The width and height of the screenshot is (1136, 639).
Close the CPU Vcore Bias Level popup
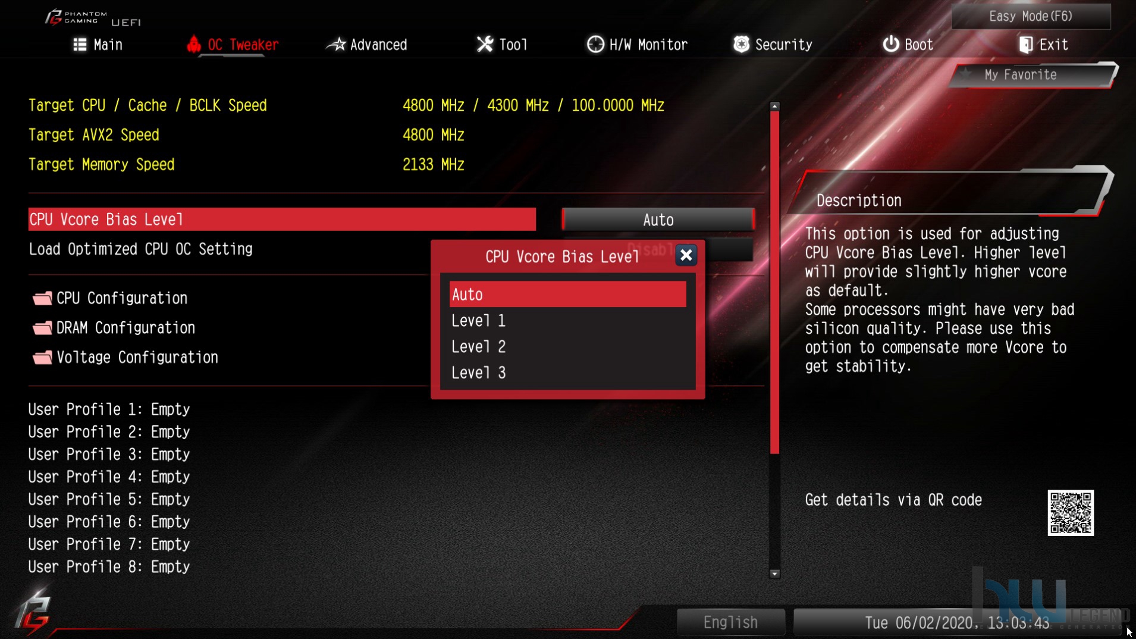coord(686,255)
